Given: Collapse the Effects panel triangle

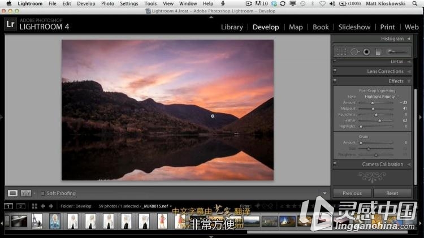Looking at the screenshot, I should pyautogui.click(x=409, y=81).
